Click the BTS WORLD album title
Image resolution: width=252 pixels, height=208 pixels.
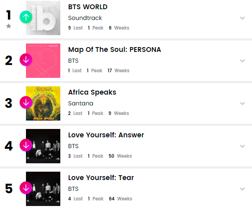(x=88, y=7)
